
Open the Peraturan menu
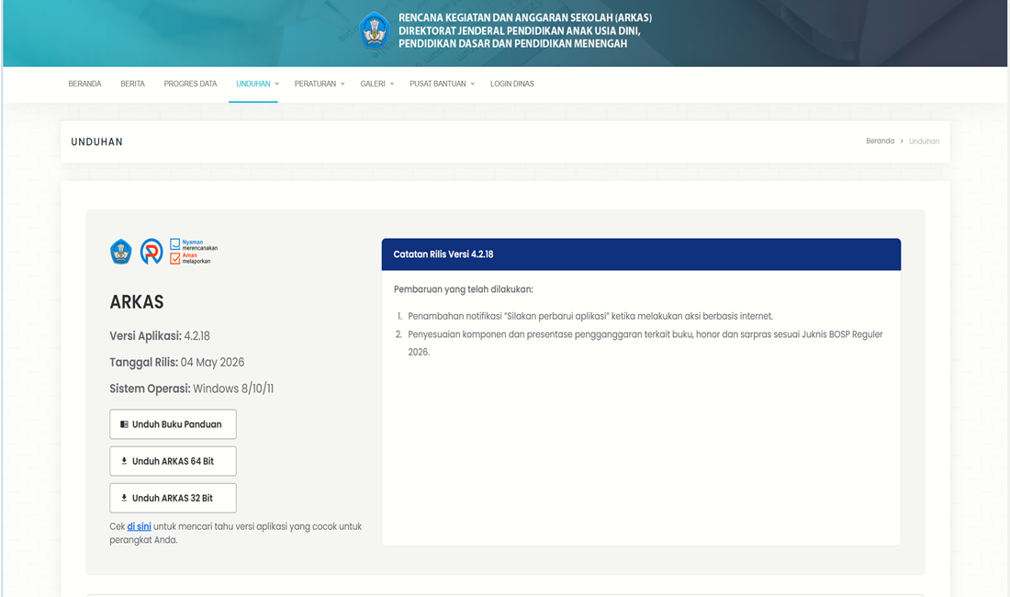click(316, 84)
